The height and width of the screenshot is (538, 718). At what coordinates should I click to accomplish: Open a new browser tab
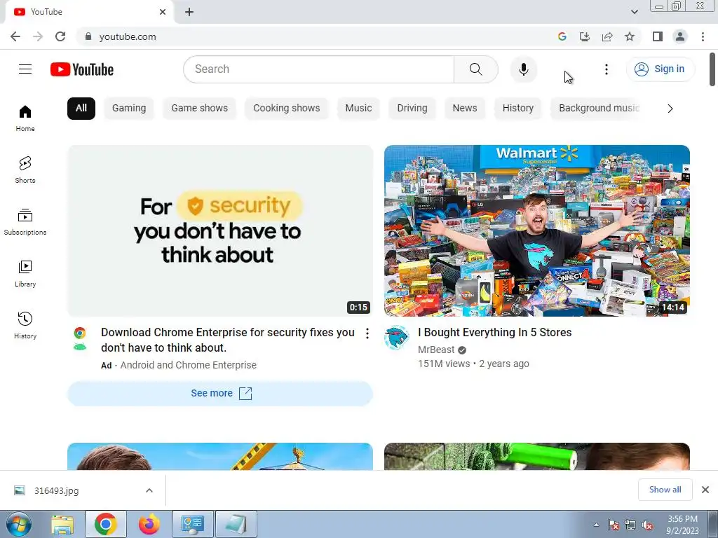point(189,12)
